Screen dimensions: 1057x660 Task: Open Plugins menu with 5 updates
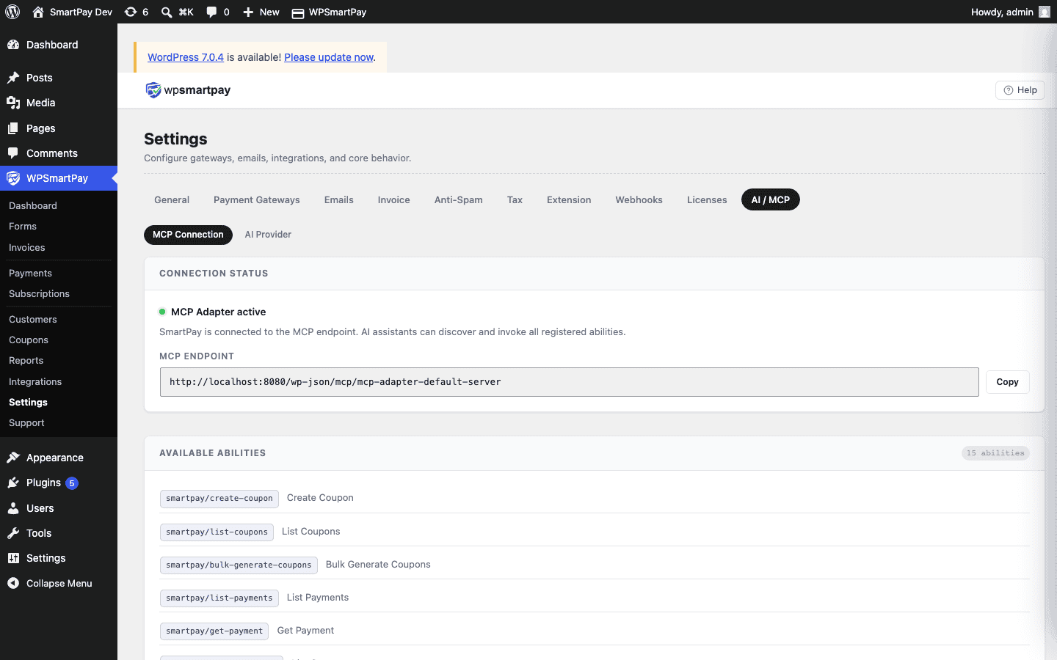click(59, 483)
